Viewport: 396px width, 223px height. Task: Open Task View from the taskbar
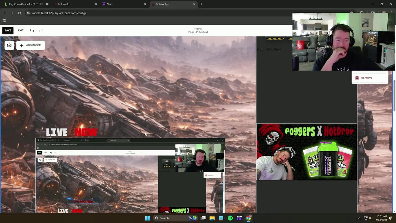(203, 218)
